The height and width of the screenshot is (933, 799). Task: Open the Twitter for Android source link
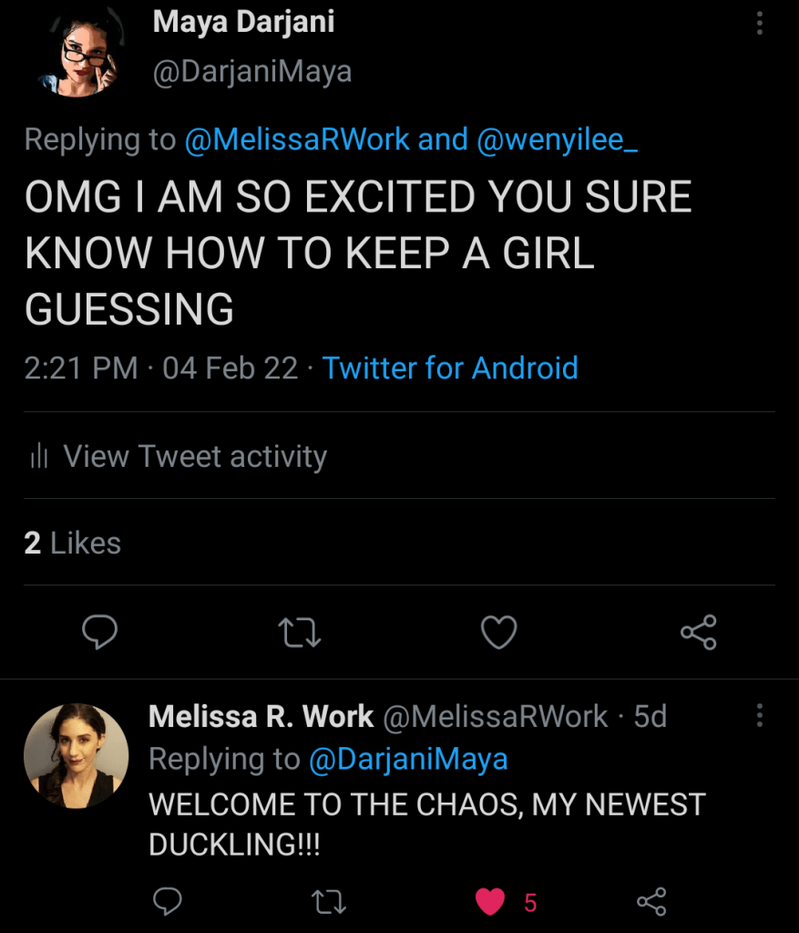click(x=450, y=368)
